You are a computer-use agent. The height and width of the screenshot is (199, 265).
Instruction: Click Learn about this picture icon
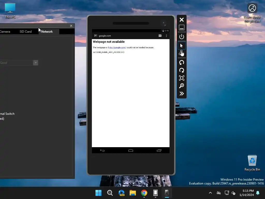click(x=252, y=13)
